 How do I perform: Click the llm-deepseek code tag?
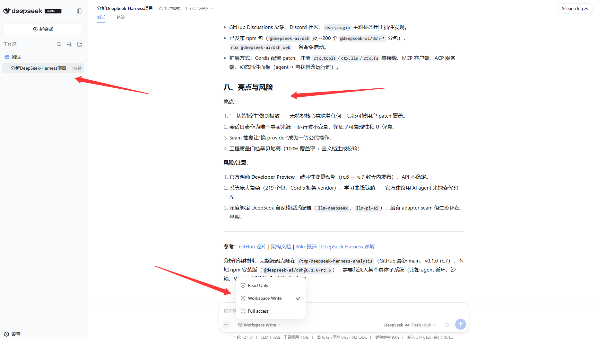click(333, 208)
